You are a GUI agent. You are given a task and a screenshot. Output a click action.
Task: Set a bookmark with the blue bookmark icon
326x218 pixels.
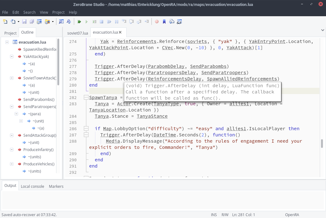[x=163, y=21]
